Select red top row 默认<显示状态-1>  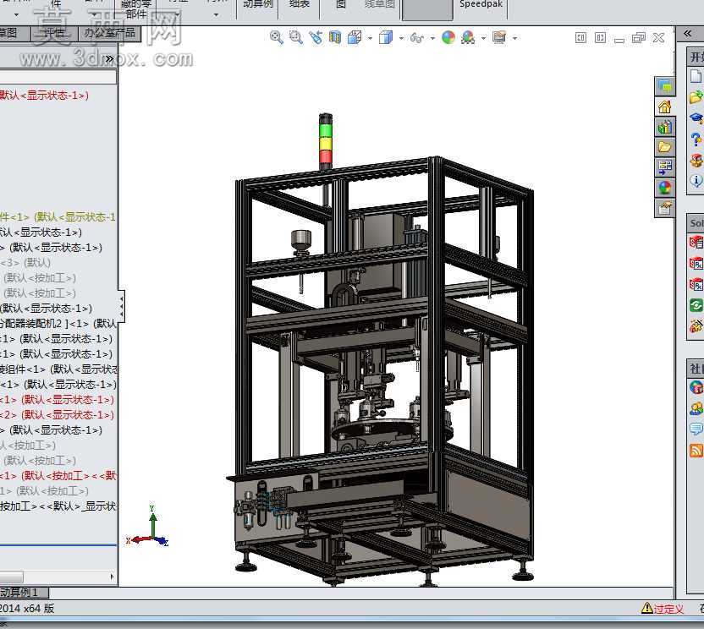click(x=45, y=96)
